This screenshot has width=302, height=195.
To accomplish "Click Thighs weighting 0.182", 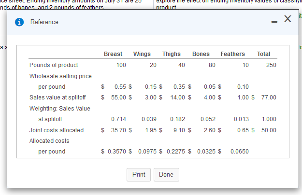I will tap(178, 119).
